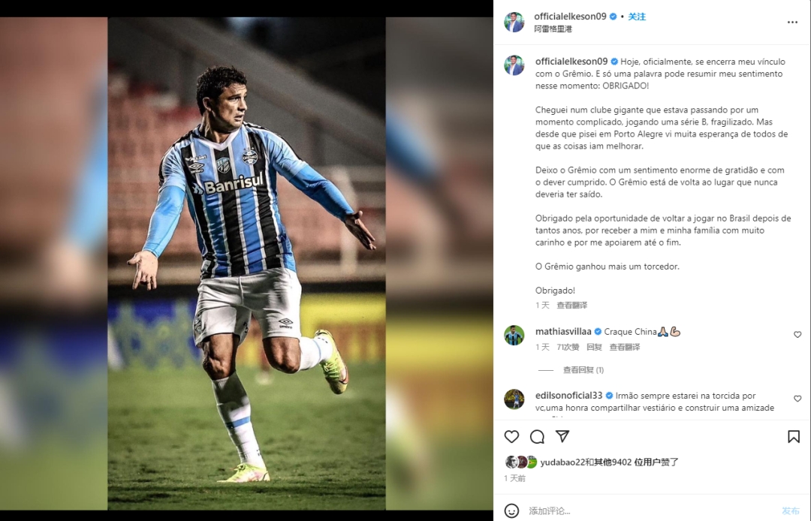This screenshot has width=811, height=521.
Task: Click 查看翻译 under the post caption
Action: coord(571,305)
